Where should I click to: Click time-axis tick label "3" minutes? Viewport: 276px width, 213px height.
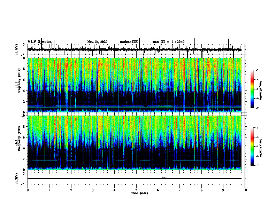point(93,190)
